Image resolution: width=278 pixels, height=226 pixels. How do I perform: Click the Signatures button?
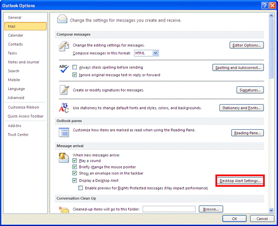point(250,90)
